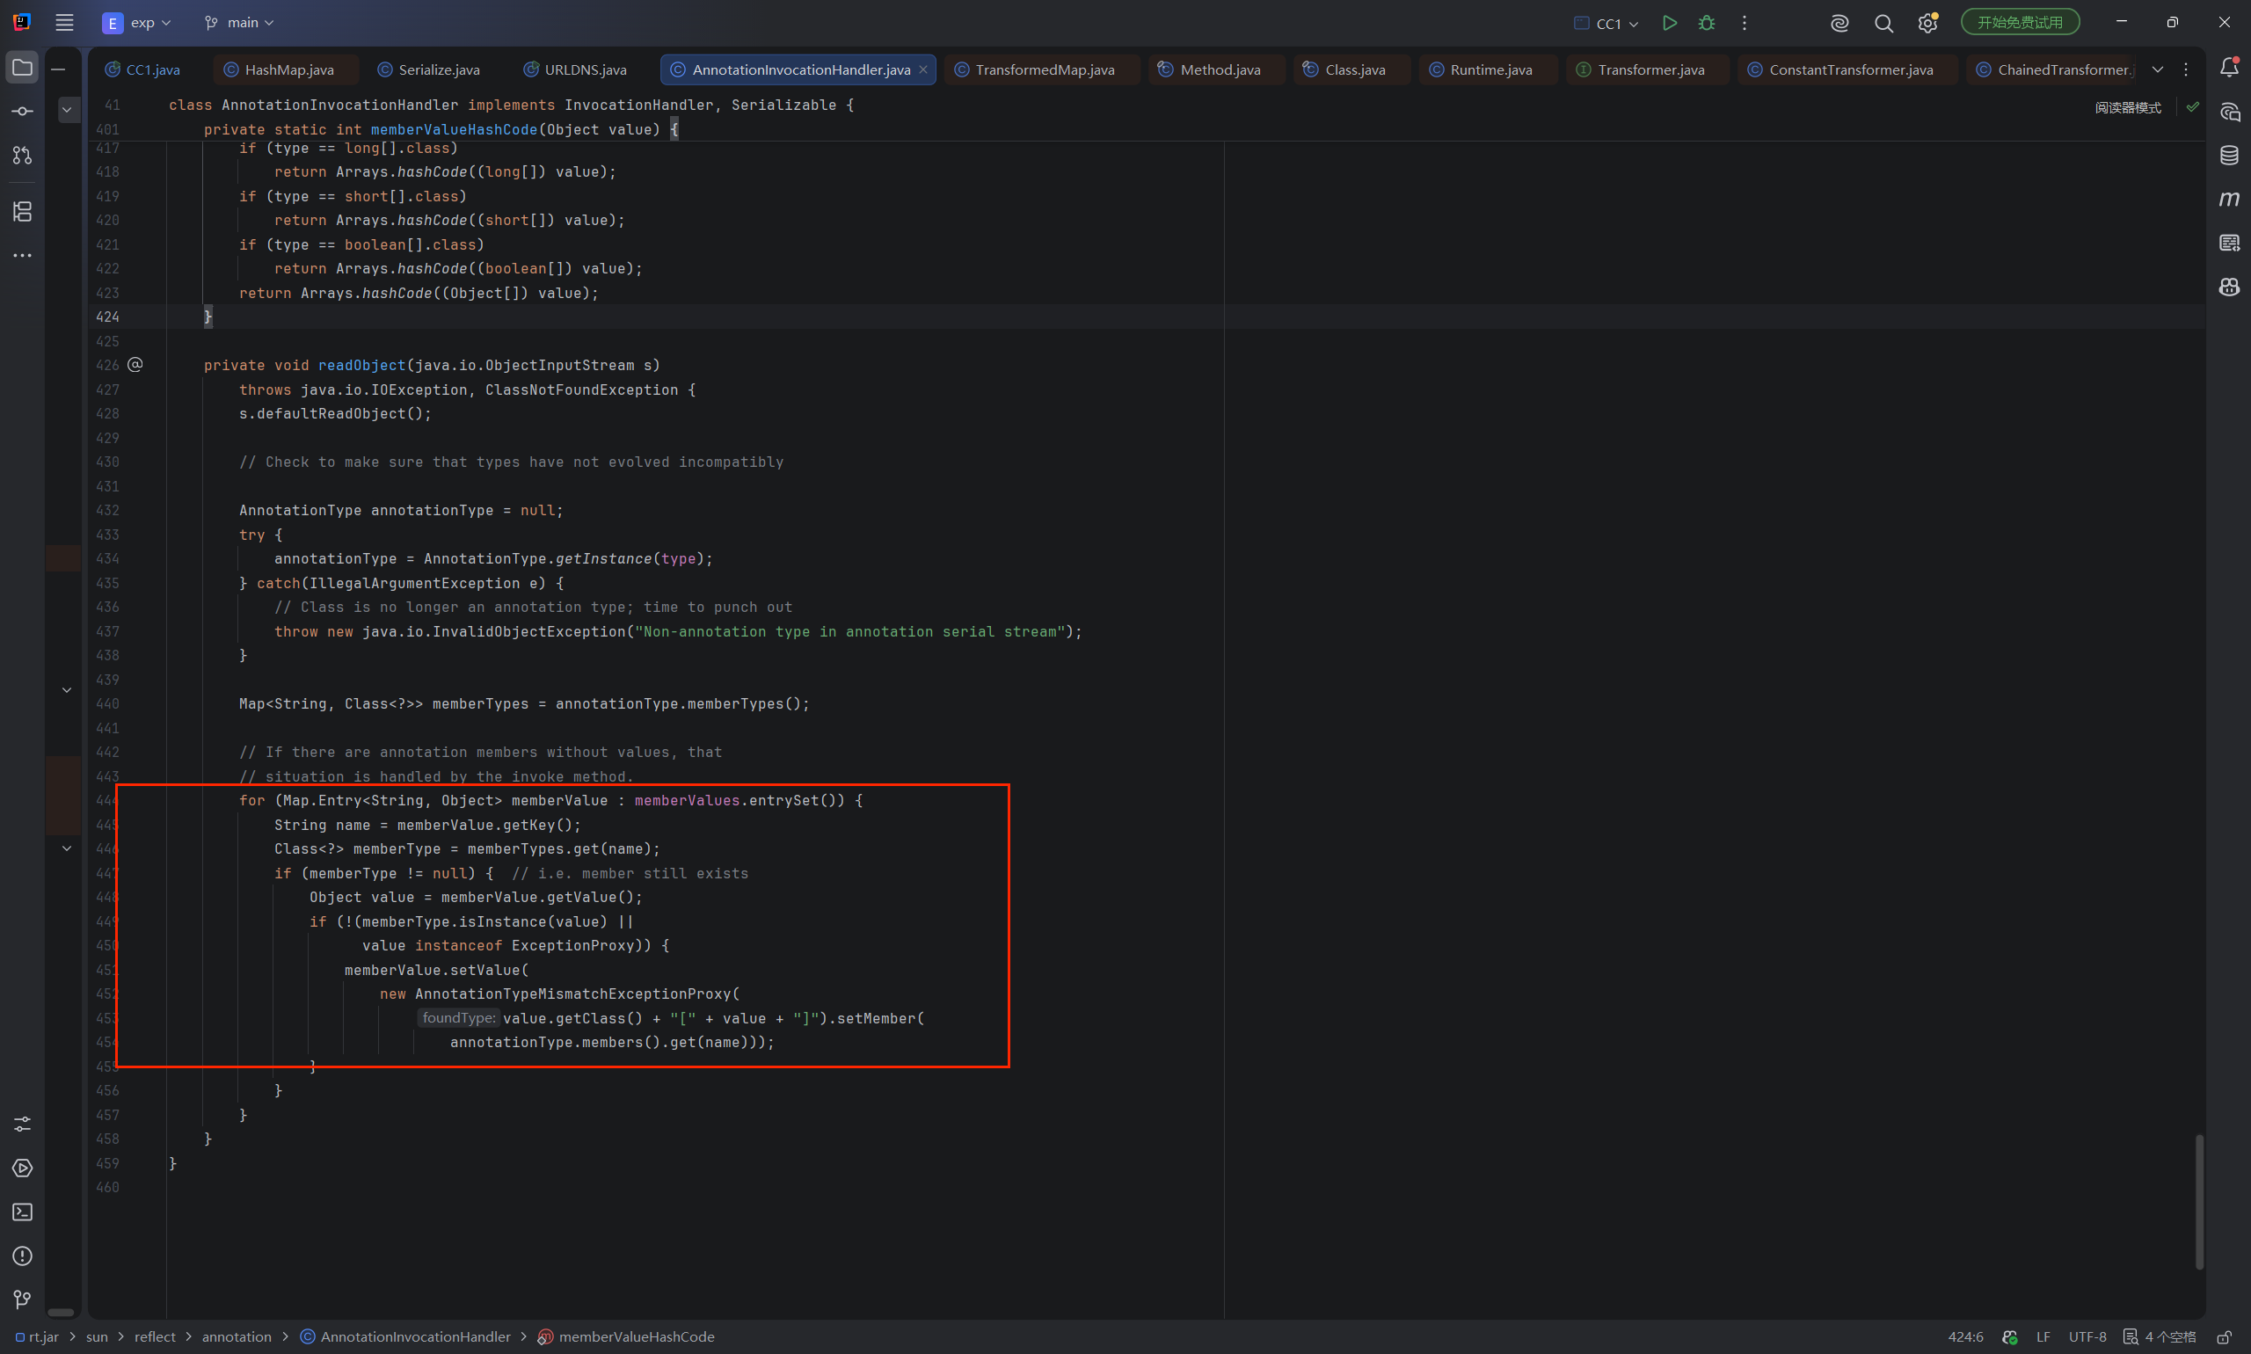
Task: Click the rt.jar breadcrumb
Action: 38,1336
